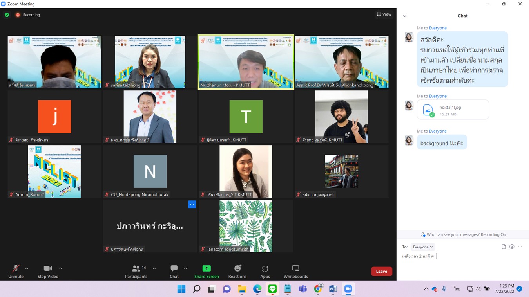Click the file attachment icon in chat
Viewport: 529px width, 297px height.
504,247
